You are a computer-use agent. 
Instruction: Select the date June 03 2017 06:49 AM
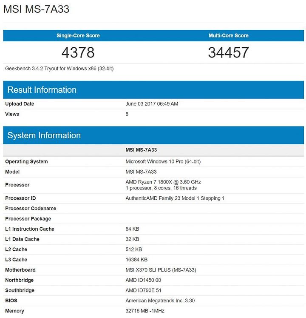coord(152,104)
